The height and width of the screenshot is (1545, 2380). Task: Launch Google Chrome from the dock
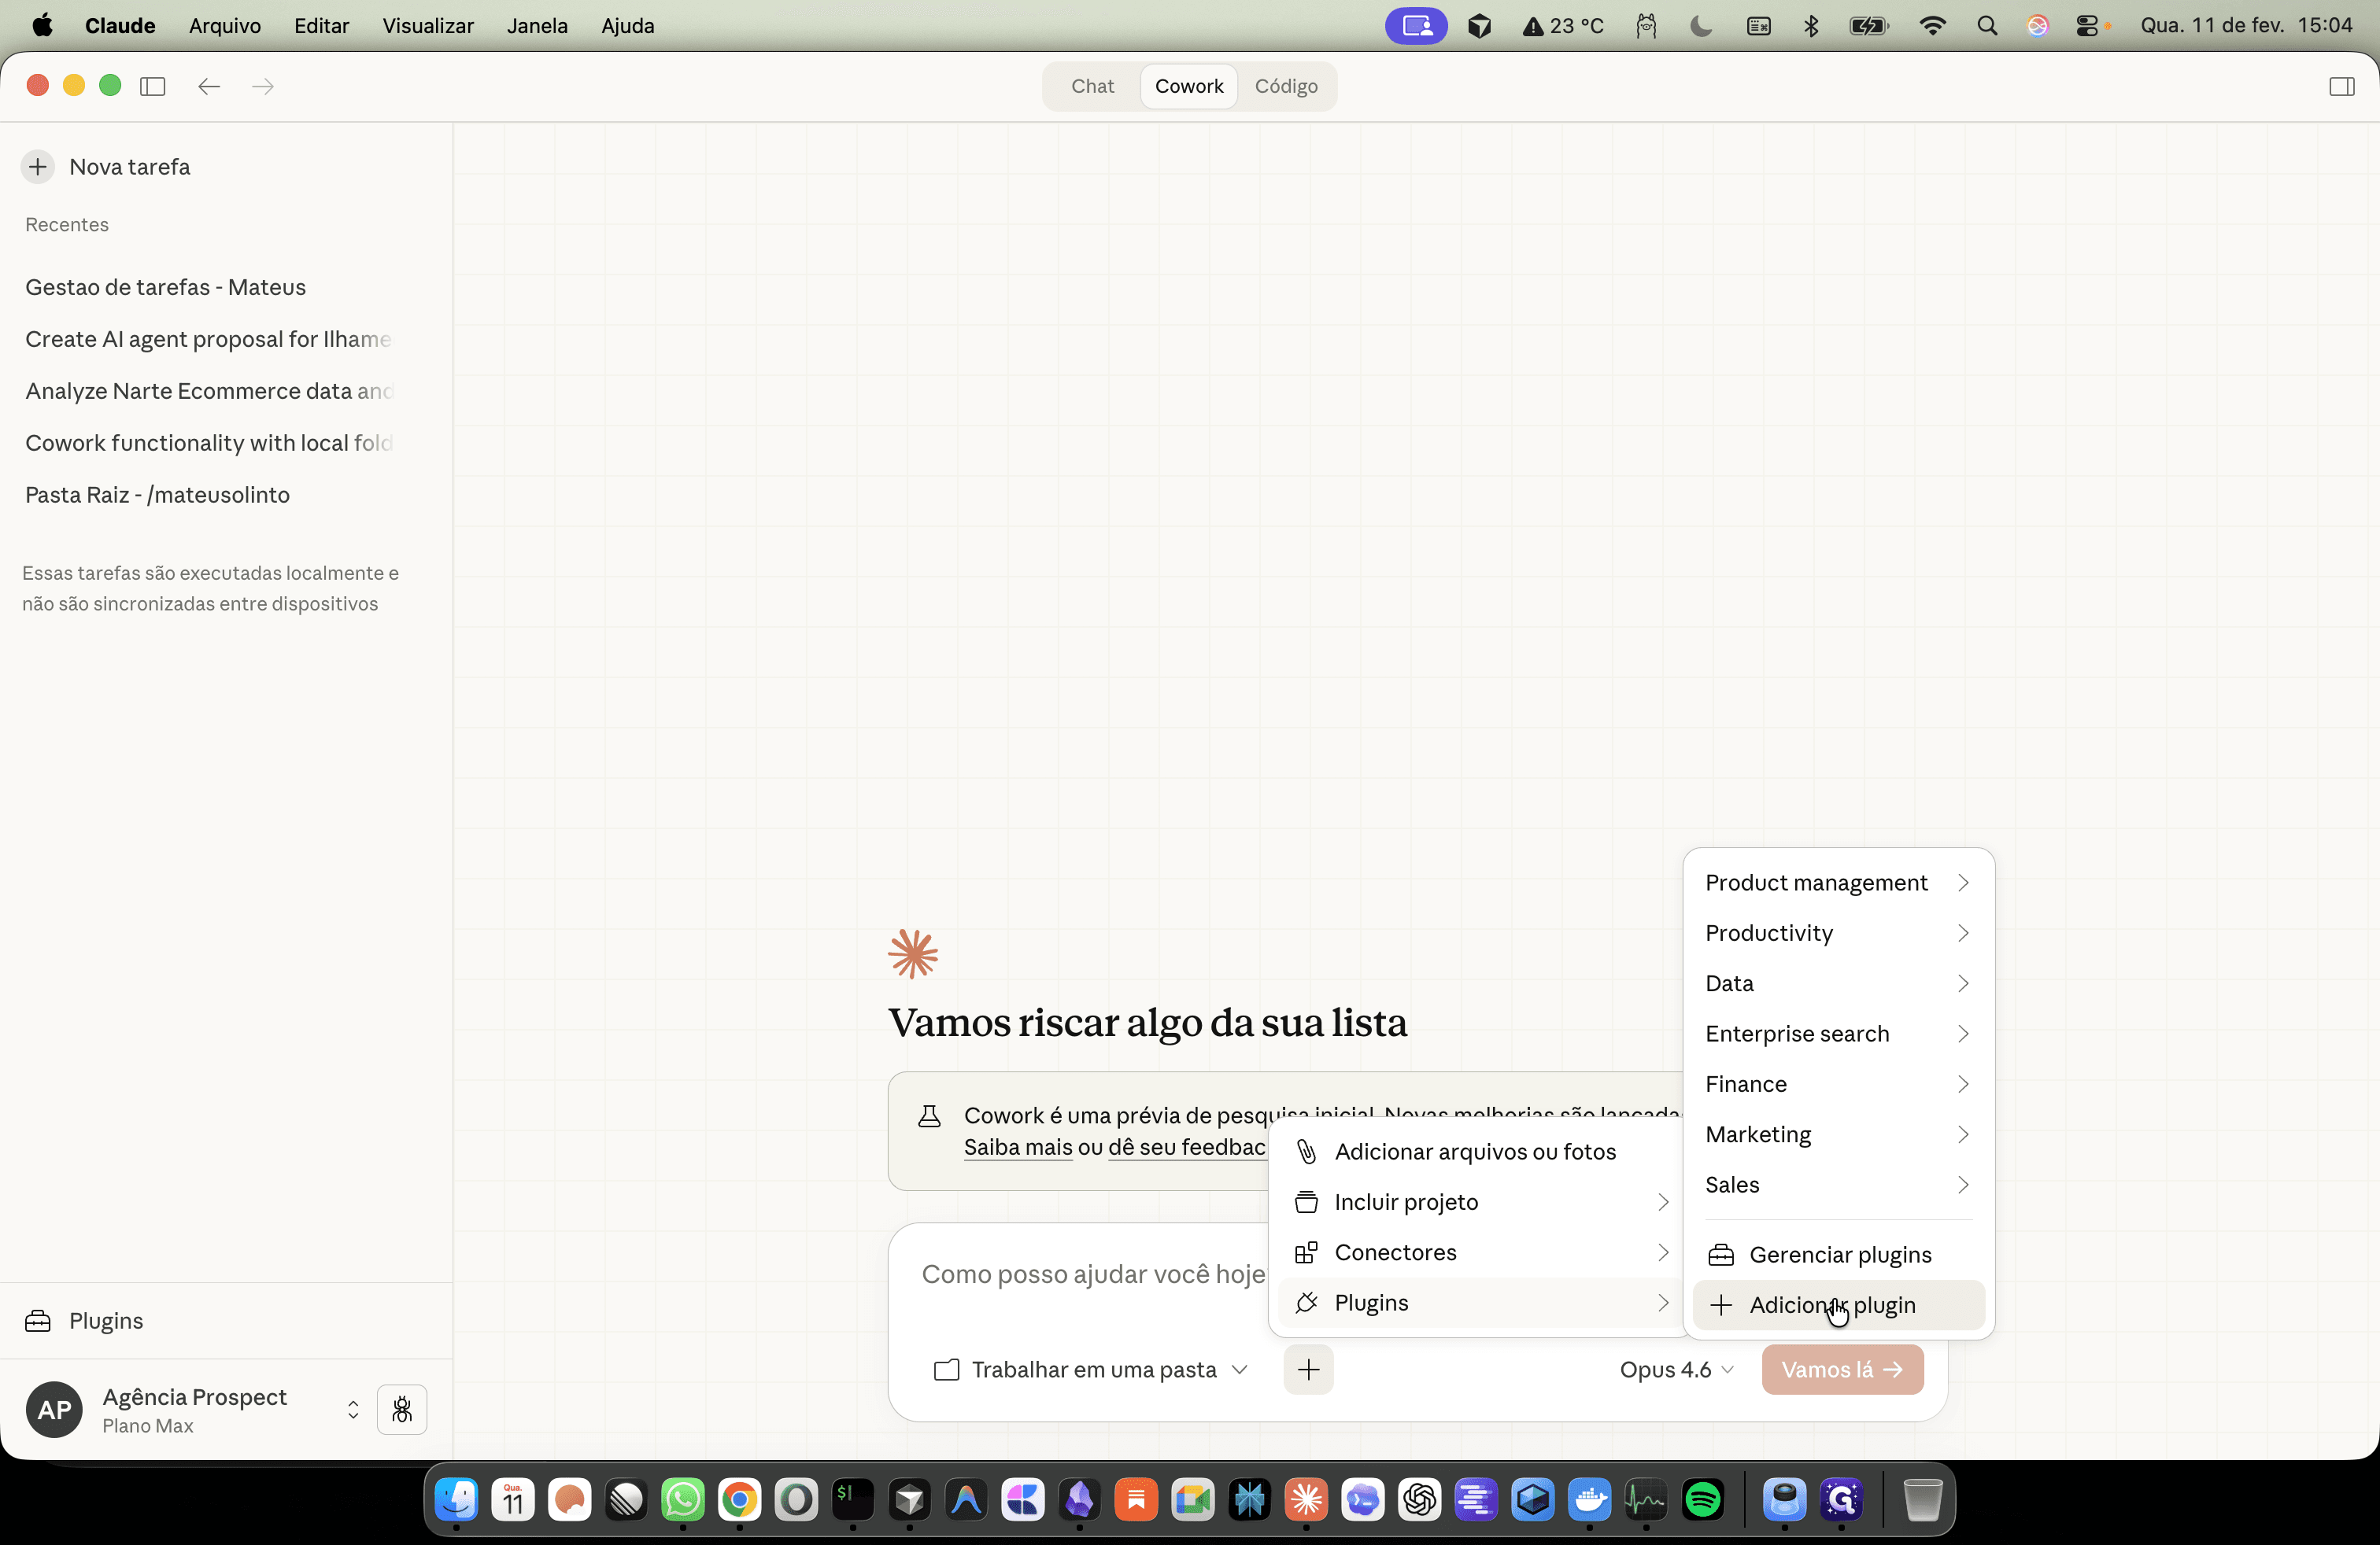coord(740,1499)
